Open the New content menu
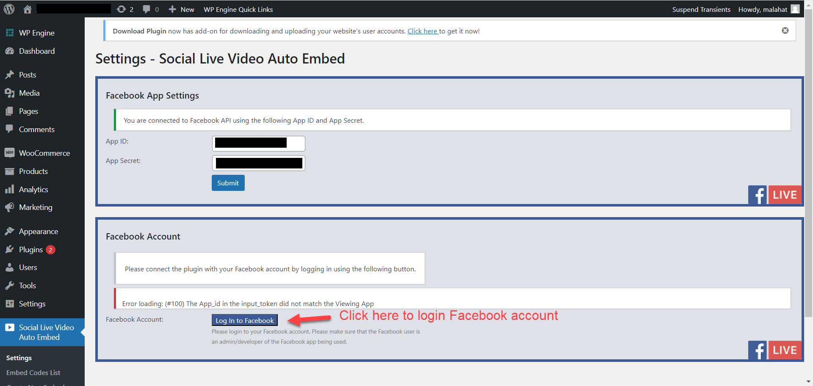 click(x=182, y=9)
